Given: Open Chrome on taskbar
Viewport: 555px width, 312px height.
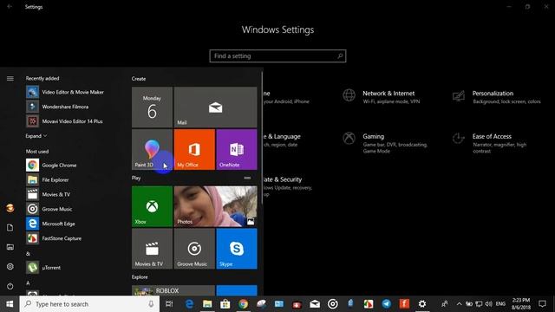Looking at the screenshot, I should (x=243, y=304).
